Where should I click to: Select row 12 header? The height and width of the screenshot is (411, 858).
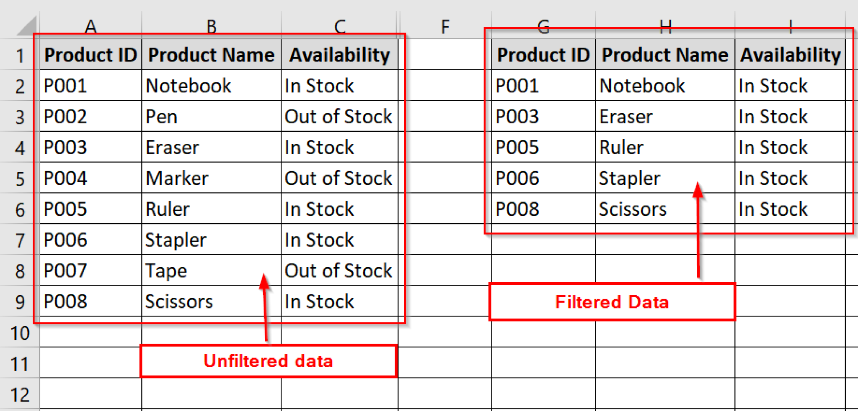[19, 393]
